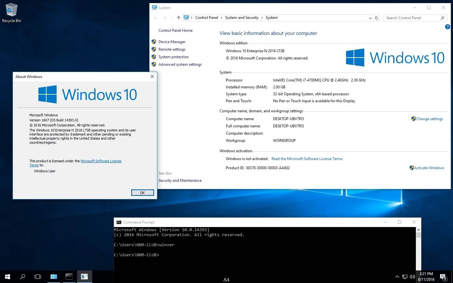This screenshot has width=453, height=283.
Task: Click the '2.00 GB' installed memory value
Action: (279, 87)
